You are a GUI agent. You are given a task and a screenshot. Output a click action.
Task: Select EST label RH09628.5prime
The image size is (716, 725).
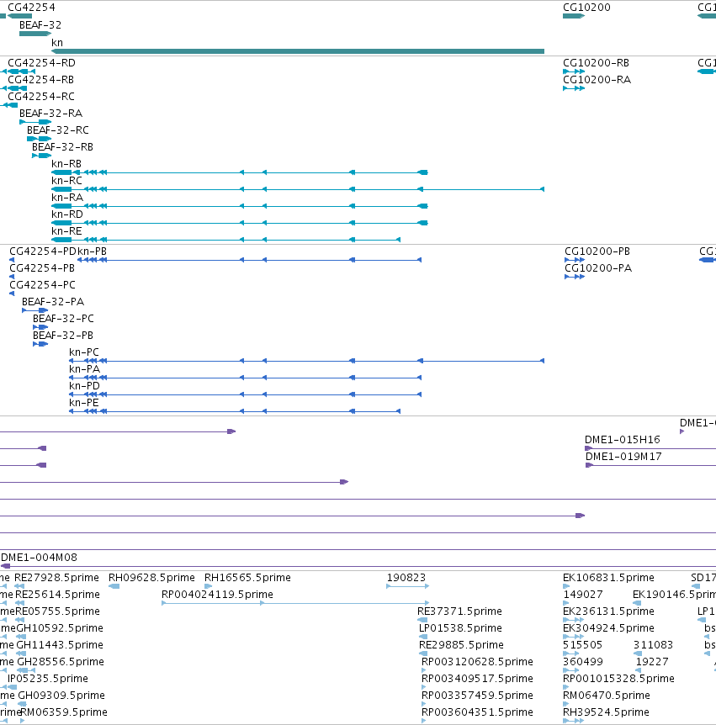tap(151, 578)
